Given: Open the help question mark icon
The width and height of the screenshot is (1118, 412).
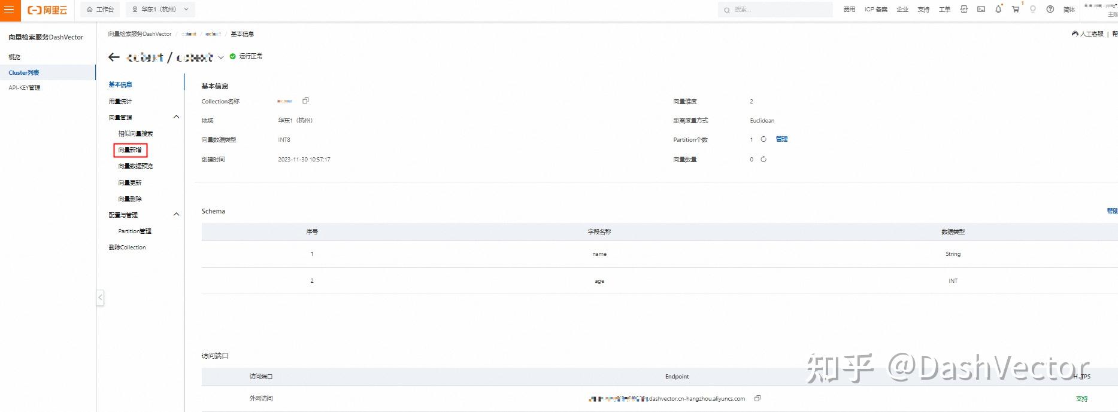Looking at the screenshot, I should coord(1050,10).
